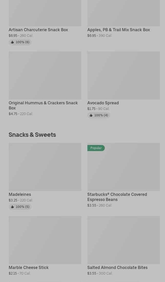Click the Snacks & Sweets section heading

point(32,134)
